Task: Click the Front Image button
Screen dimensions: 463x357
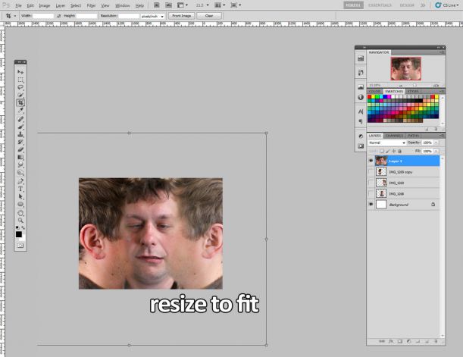Action: click(182, 16)
